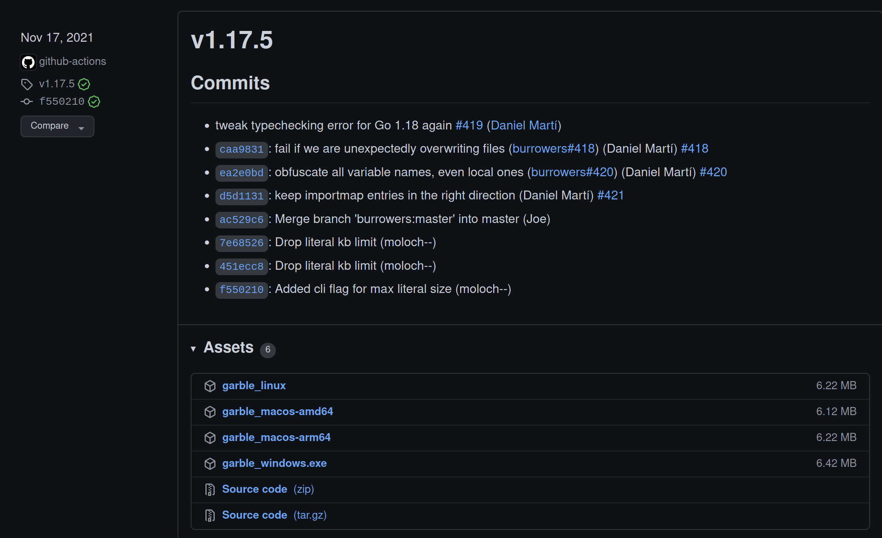Click the zip file icon beside Source code (zip)

(x=210, y=489)
